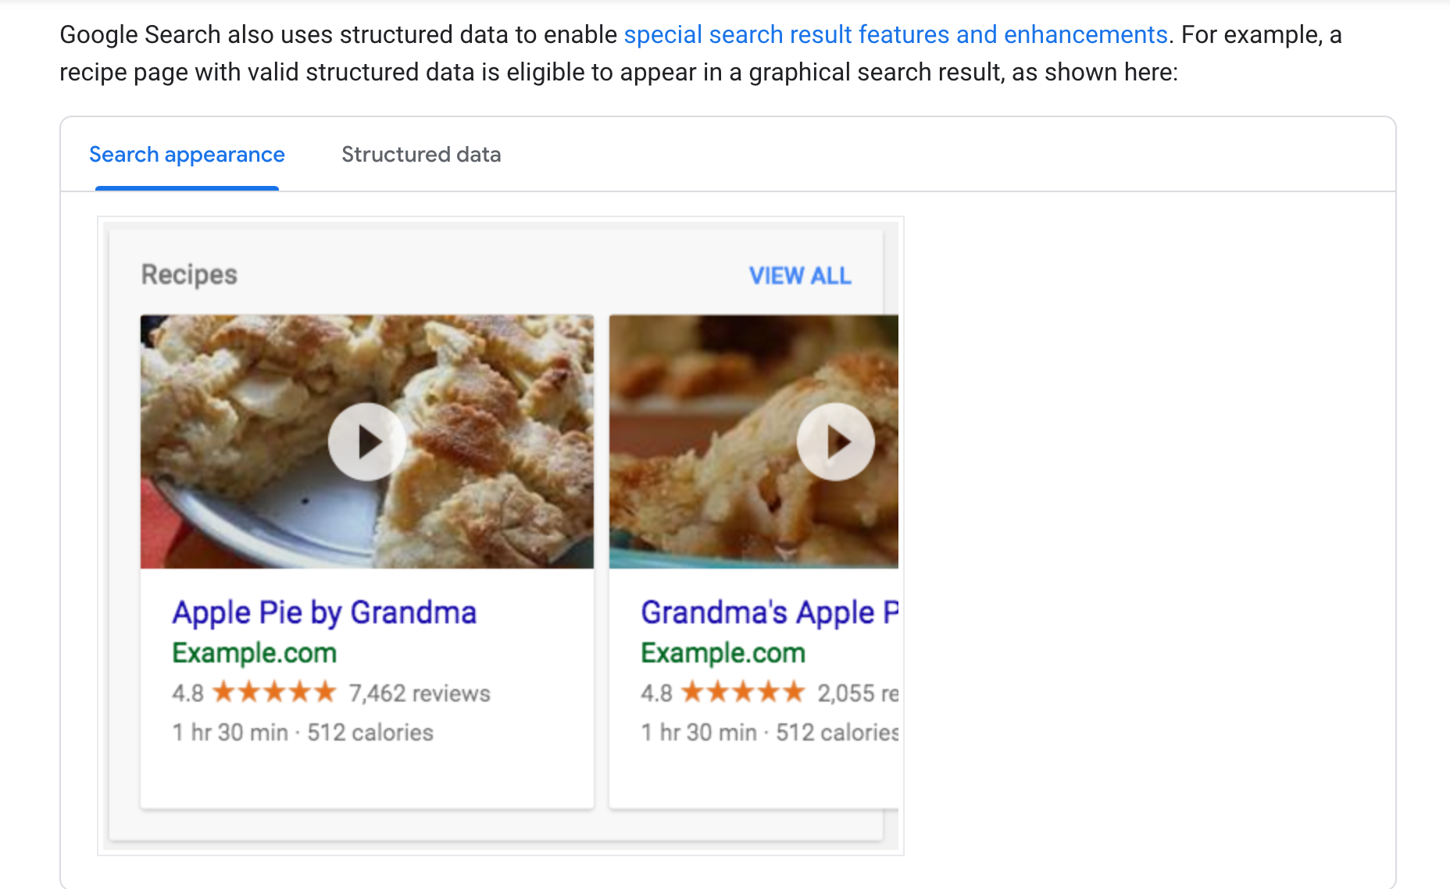Image resolution: width=1450 pixels, height=889 pixels.
Task: Click the first star in Apple Pie rating
Action: 226,692
